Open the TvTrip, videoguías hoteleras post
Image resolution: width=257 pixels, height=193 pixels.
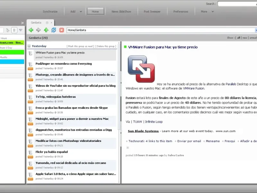tap(56, 97)
